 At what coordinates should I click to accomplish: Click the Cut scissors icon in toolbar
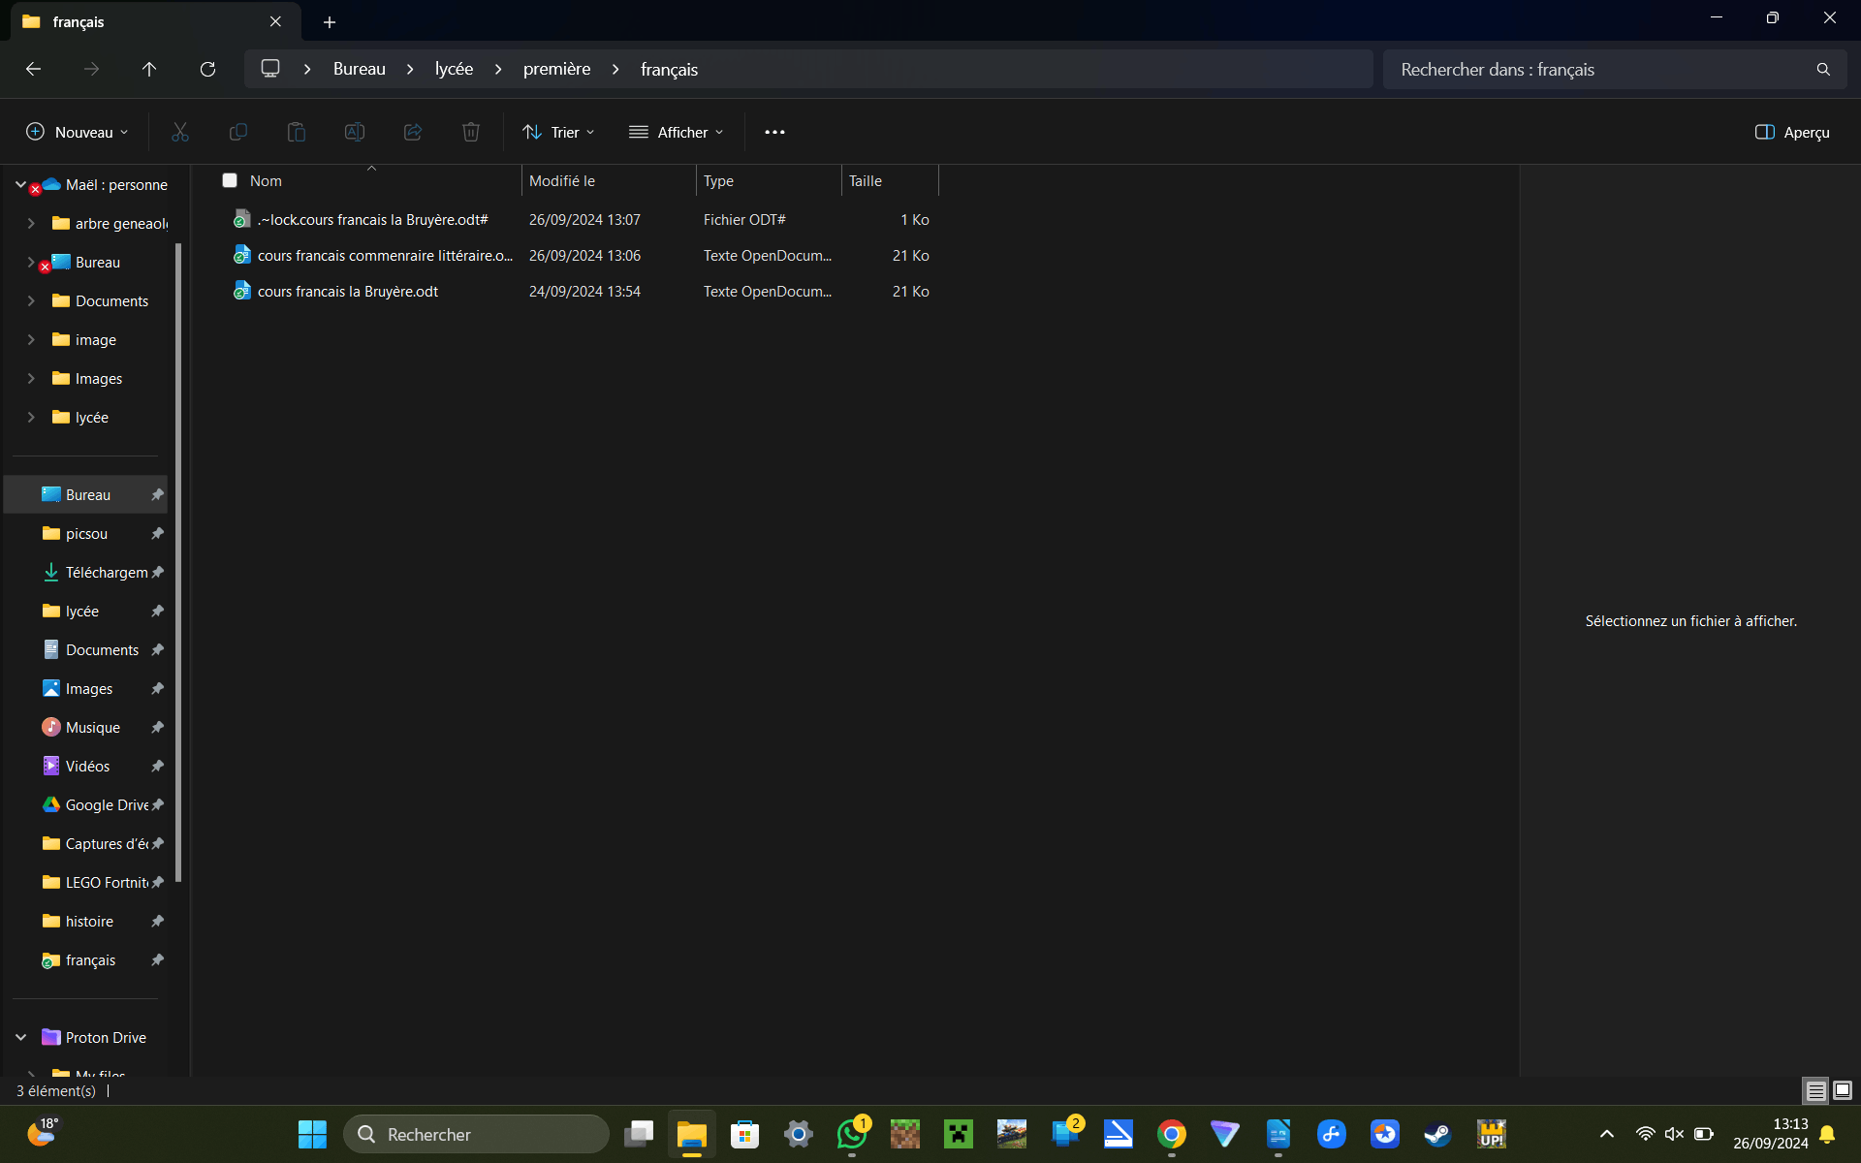point(180,132)
